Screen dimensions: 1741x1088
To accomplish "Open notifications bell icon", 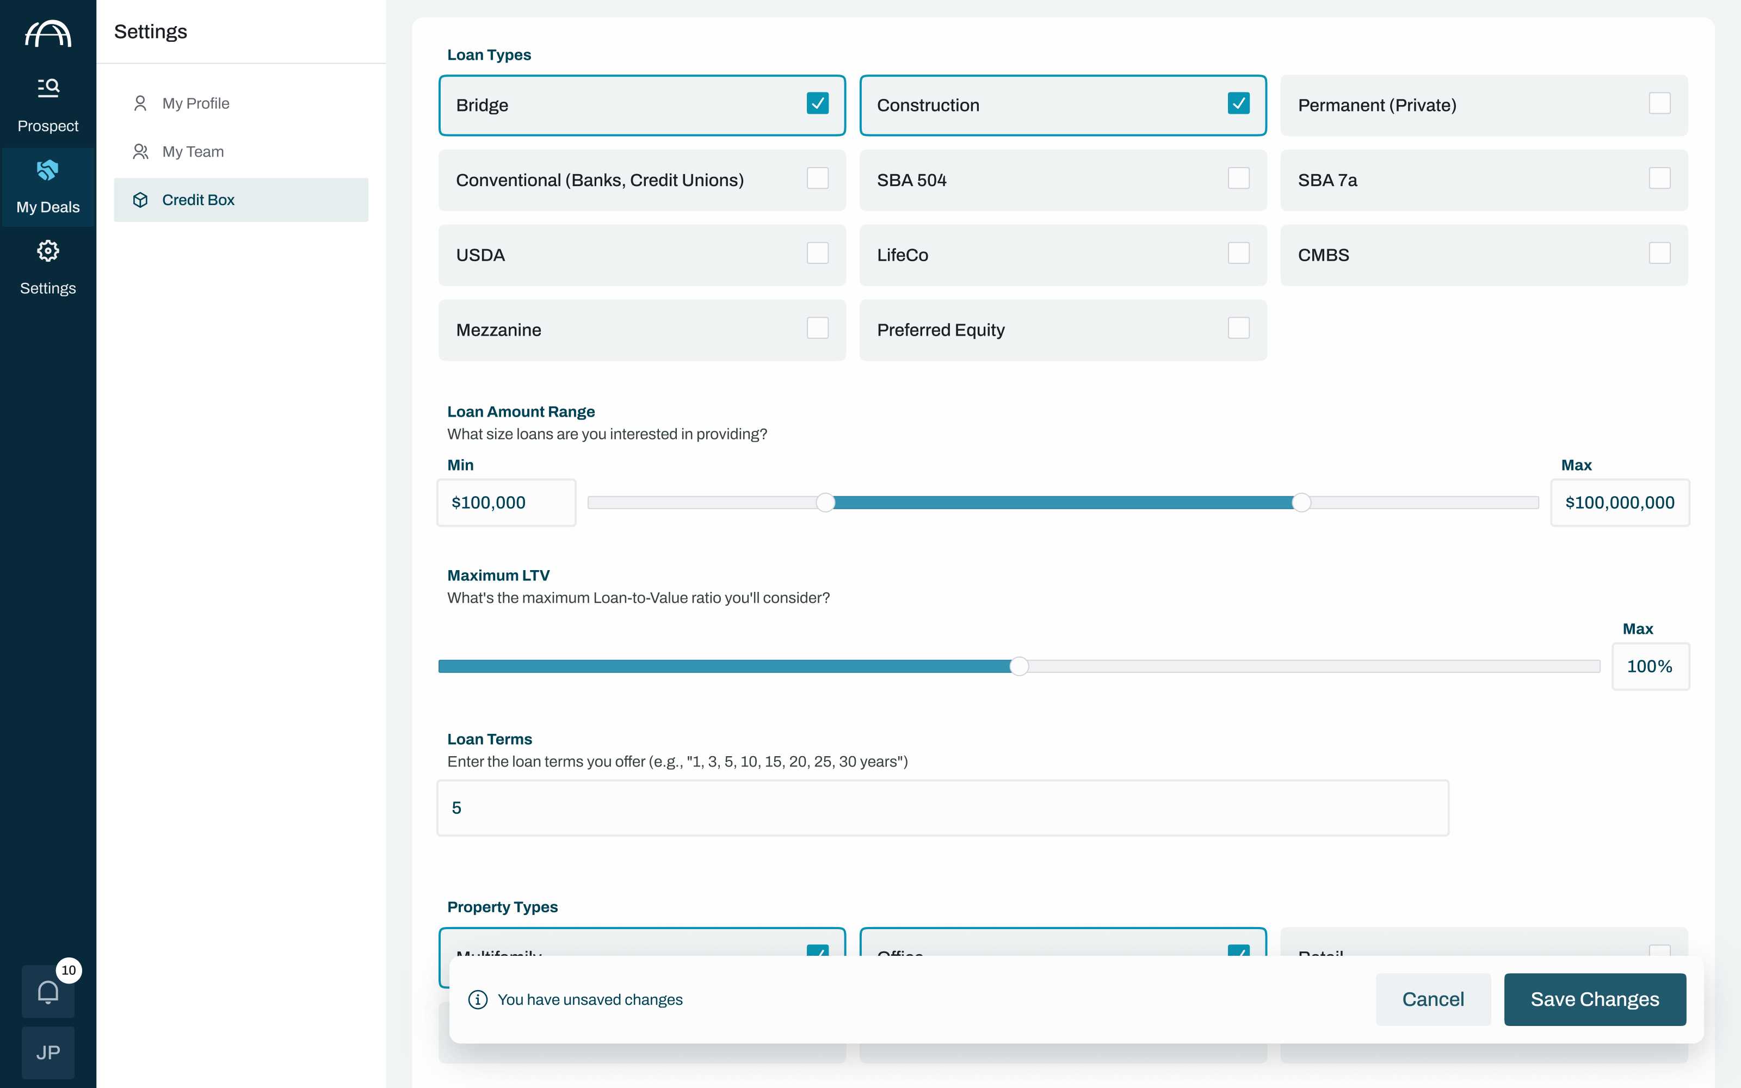I will [x=47, y=992].
